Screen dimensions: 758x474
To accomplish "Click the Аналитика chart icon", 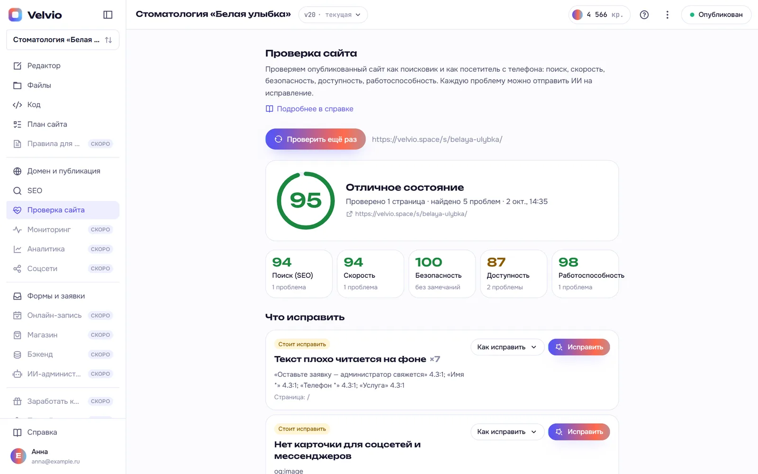I will [x=18, y=249].
